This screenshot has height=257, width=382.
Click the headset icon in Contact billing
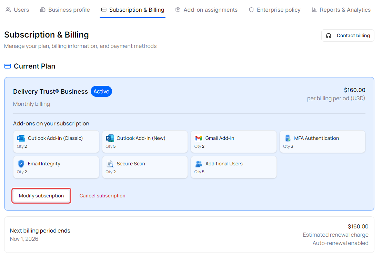click(329, 35)
